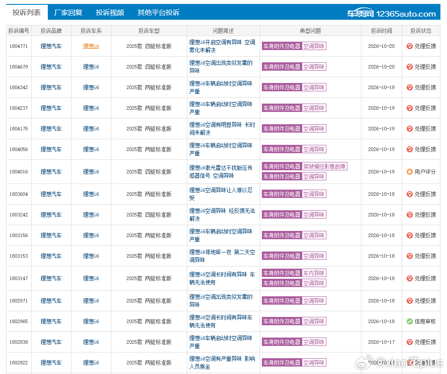This screenshot has height=374, width=447.
Task: Click 处理反馈 status text in row 1803153
Action: [x=425, y=256]
